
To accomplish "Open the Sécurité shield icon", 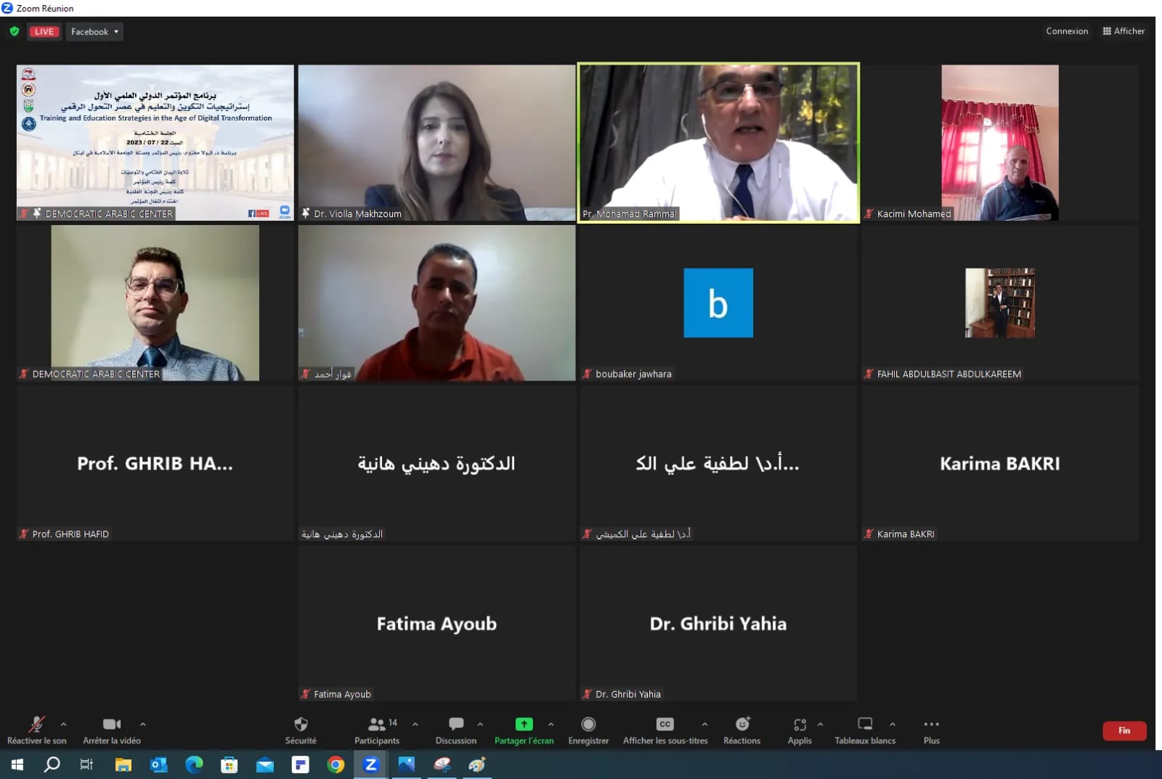I will 301,729.
